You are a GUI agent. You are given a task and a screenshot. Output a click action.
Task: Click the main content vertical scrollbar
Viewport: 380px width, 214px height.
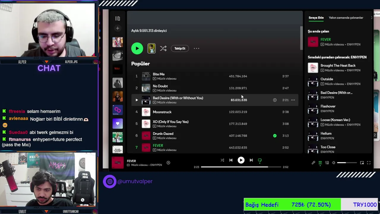tap(301, 38)
